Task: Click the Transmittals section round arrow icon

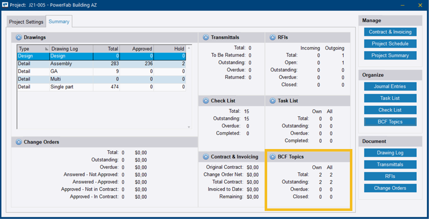Action: [x=206, y=37]
